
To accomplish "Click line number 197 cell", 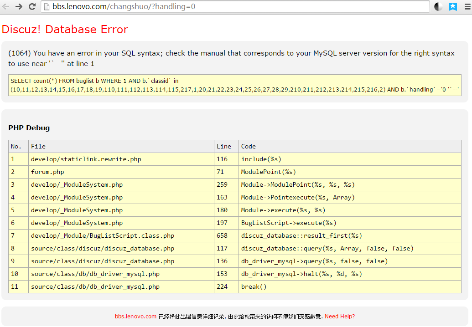I will 226,223.
